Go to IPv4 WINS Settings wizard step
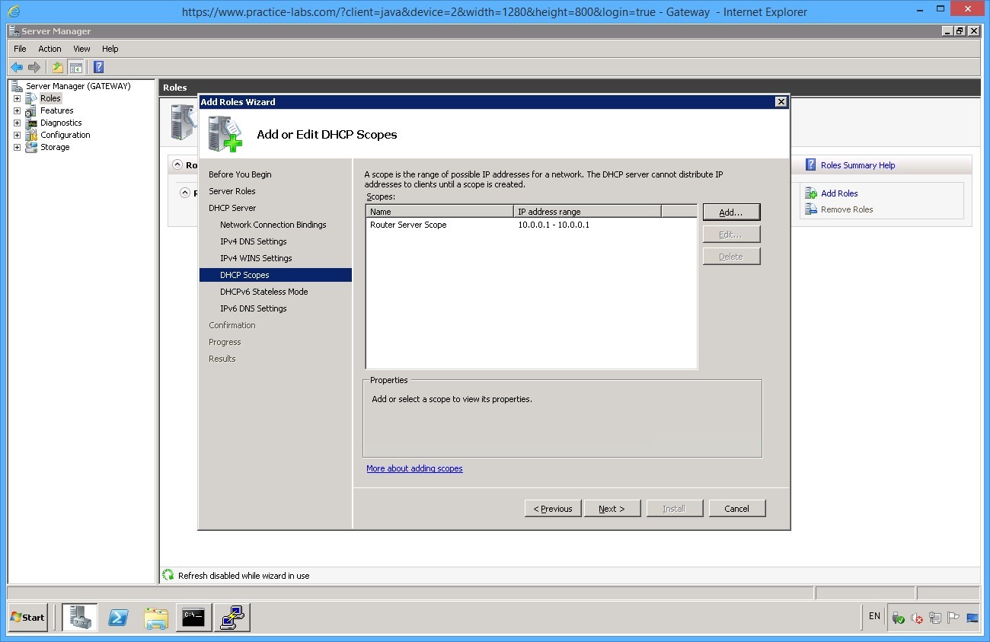This screenshot has height=642, width=990. click(256, 258)
